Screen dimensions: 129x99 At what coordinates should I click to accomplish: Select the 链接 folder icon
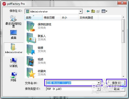(x=31, y=50)
